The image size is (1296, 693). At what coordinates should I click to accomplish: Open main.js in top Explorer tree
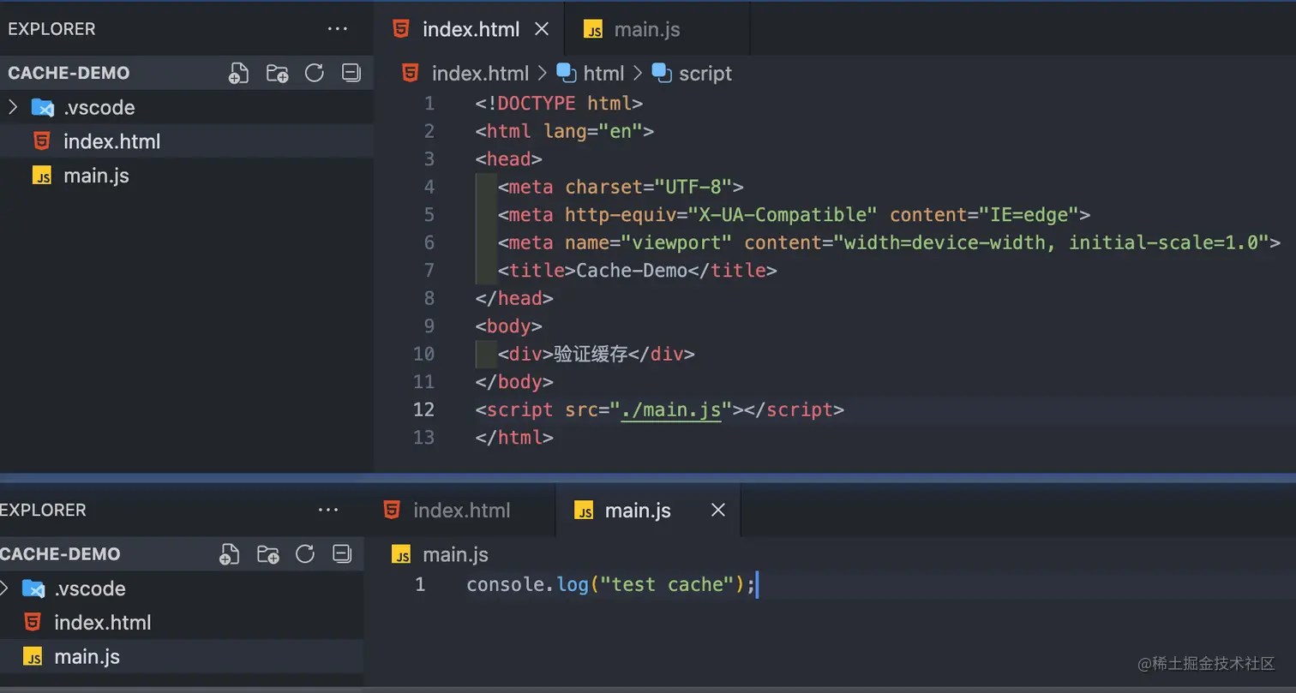click(x=186, y=176)
